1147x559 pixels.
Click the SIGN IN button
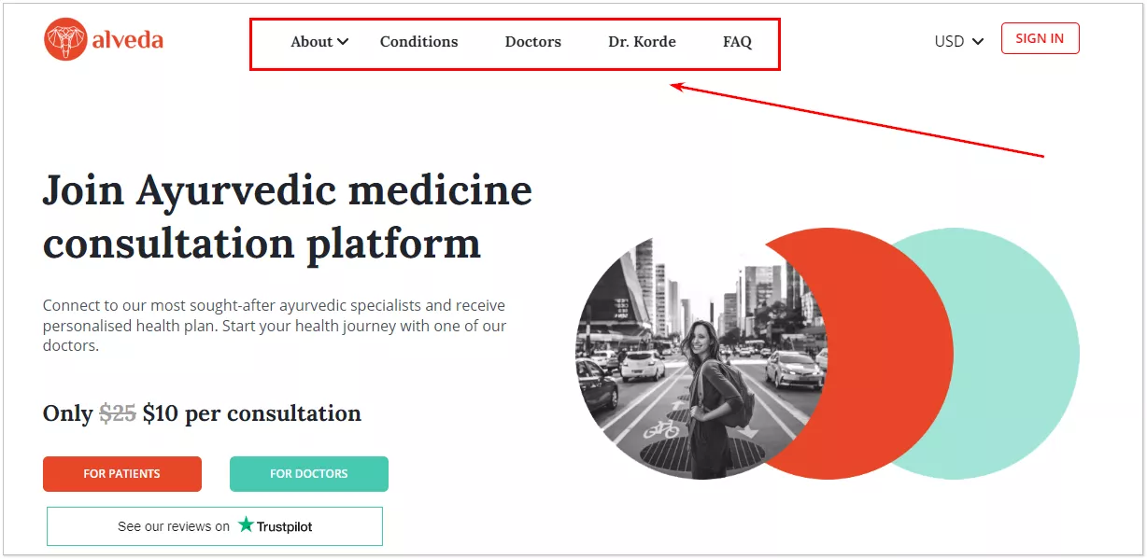coord(1040,38)
